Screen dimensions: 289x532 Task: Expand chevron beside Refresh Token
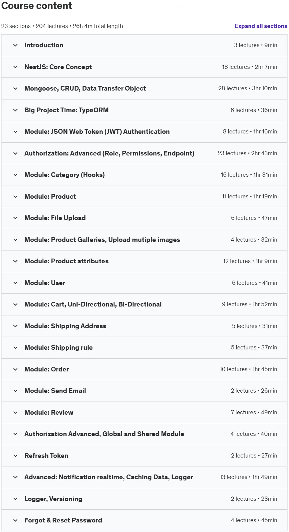click(15, 456)
